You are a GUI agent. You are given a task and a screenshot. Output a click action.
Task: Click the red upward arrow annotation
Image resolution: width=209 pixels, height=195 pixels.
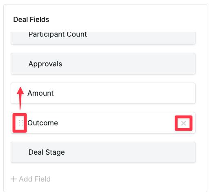[x=20, y=98]
